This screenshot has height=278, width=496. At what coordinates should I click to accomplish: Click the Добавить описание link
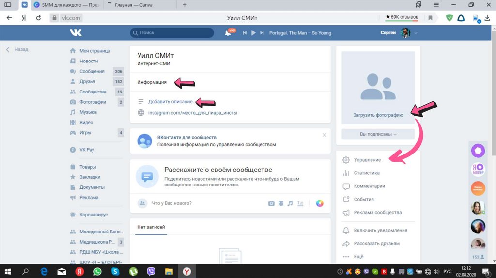[x=170, y=101]
